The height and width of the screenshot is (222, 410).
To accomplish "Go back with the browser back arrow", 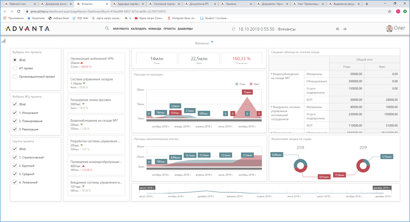I will [x=5, y=11].
